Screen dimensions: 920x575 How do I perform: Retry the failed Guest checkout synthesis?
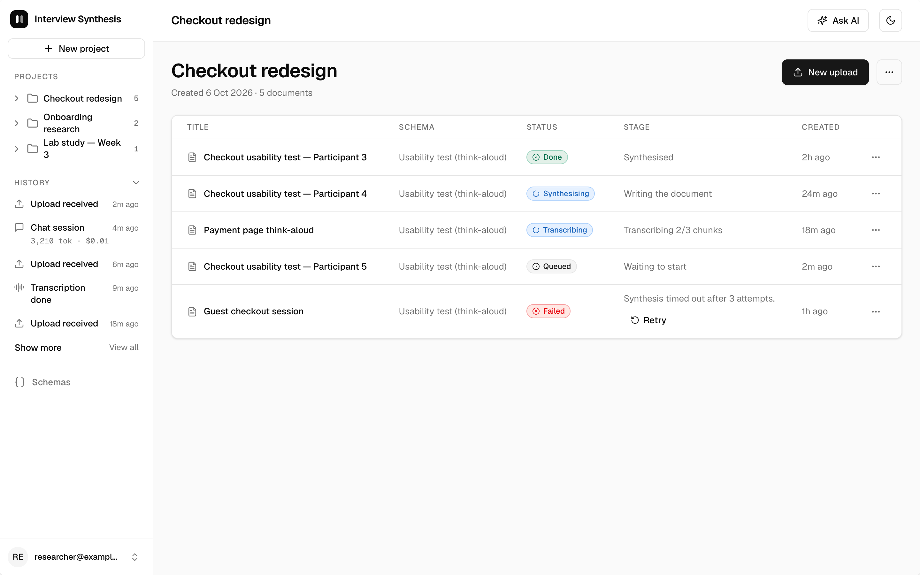coord(648,321)
